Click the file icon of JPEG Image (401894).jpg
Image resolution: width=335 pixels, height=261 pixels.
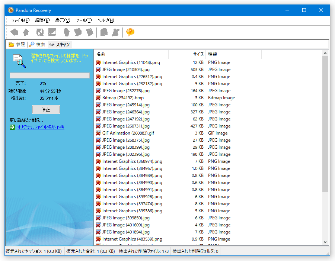pyautogui.click(x=98, y=232)
